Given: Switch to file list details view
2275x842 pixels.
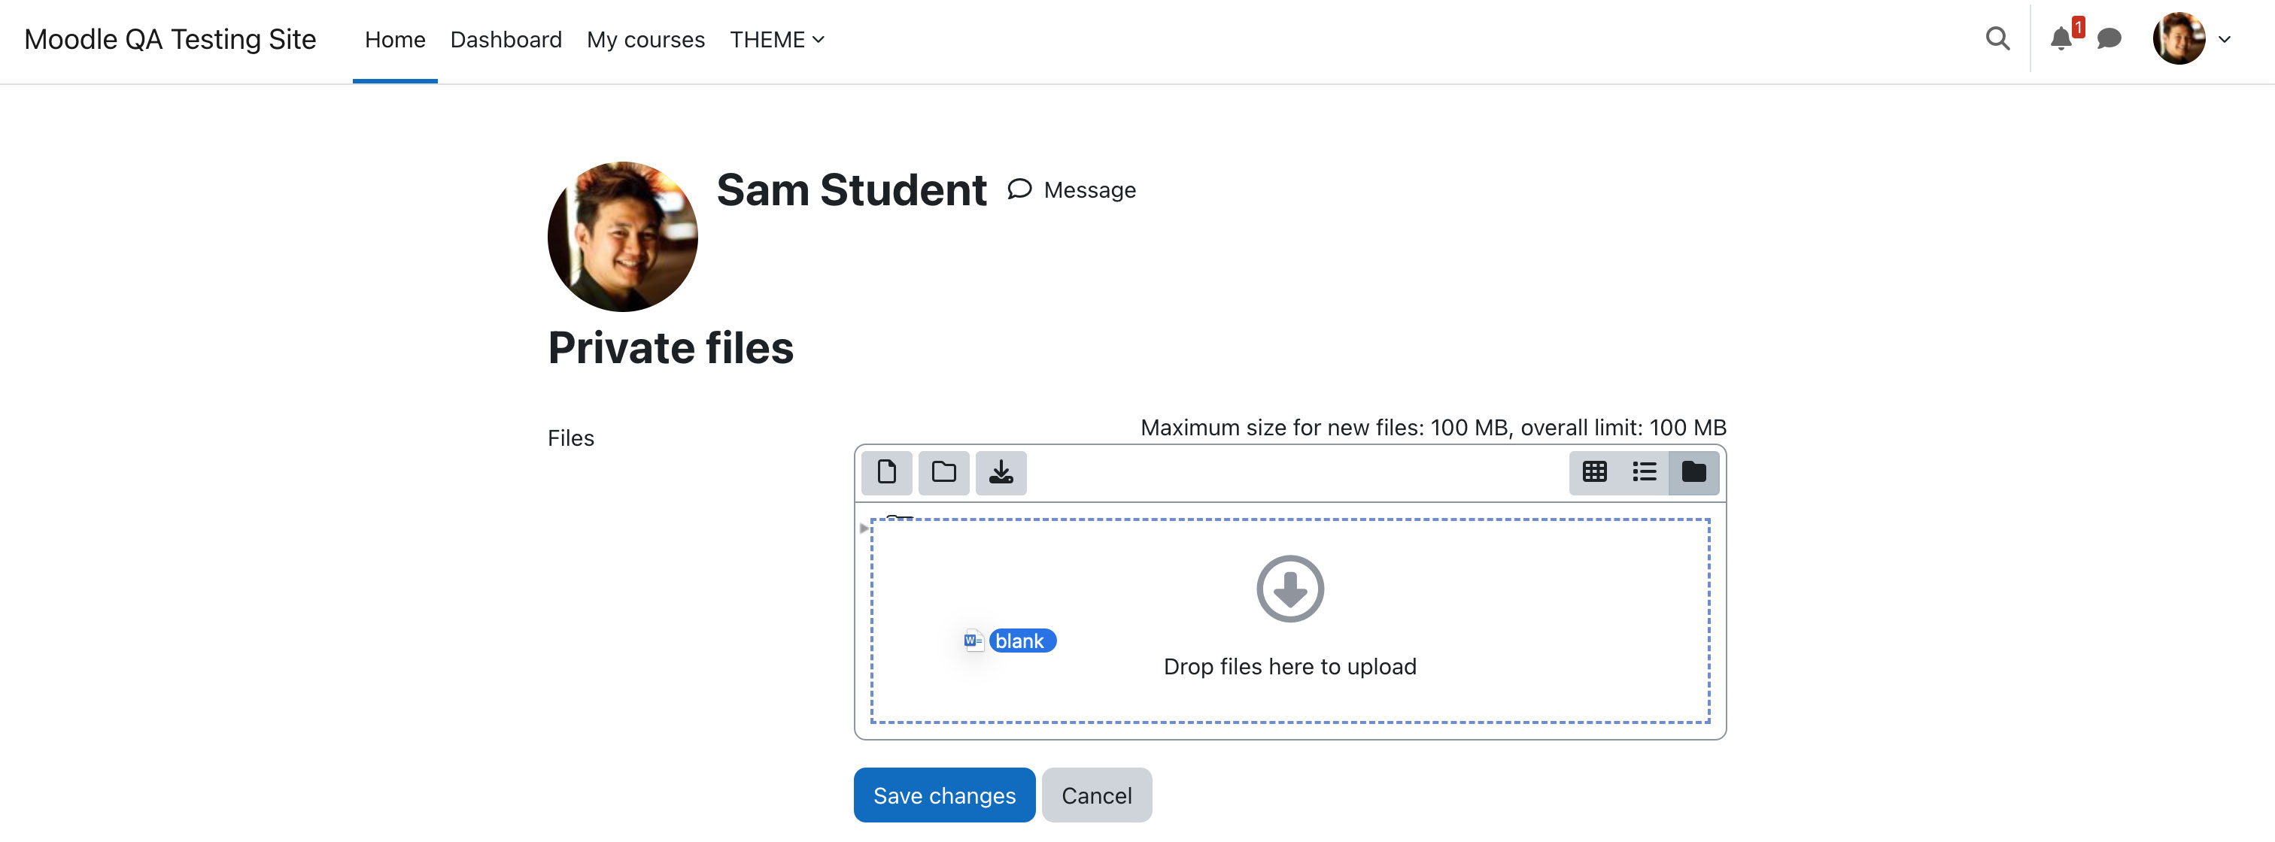Looking at the screenshot, I should (x=1644, y=472).
